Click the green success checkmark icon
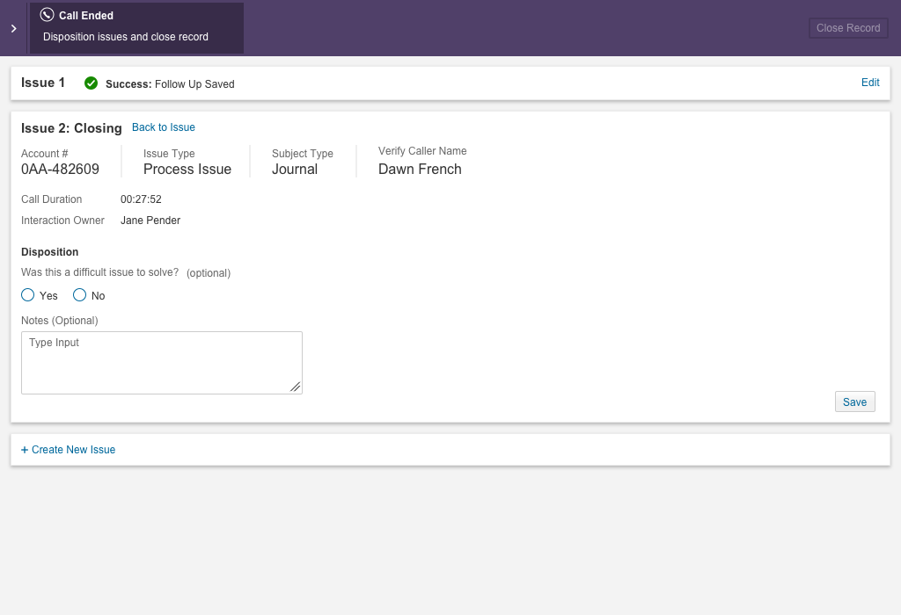Screen dimensions: 901x615 tap(91, 83)
